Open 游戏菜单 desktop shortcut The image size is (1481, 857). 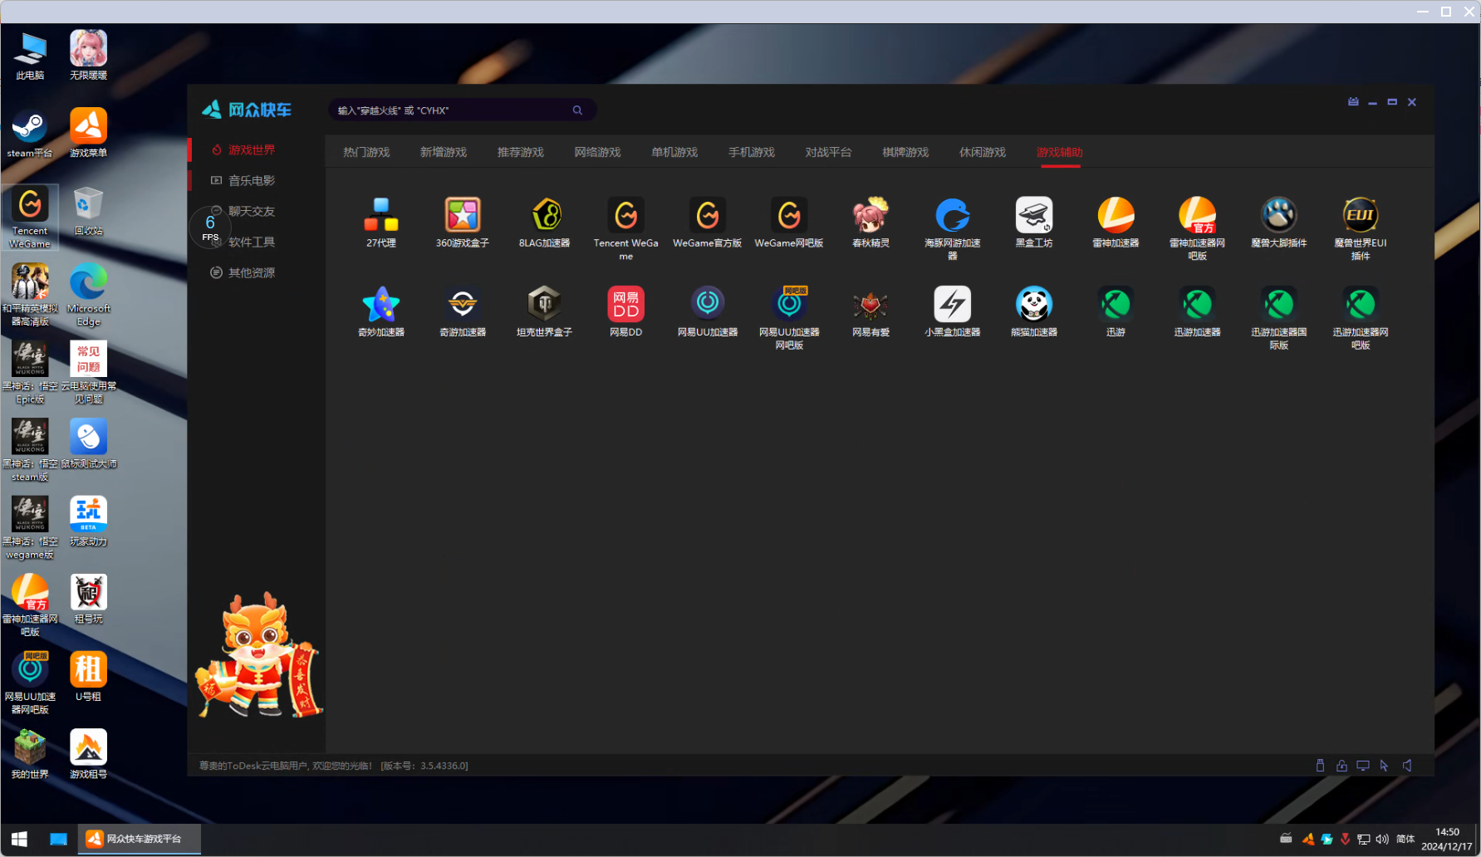(x=88, y=133)
